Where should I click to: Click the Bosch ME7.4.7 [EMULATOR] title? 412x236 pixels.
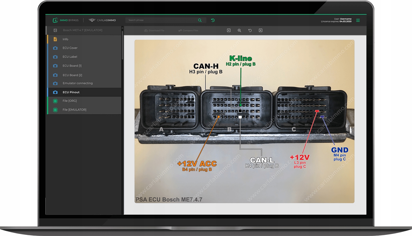(x=83, y=30)
